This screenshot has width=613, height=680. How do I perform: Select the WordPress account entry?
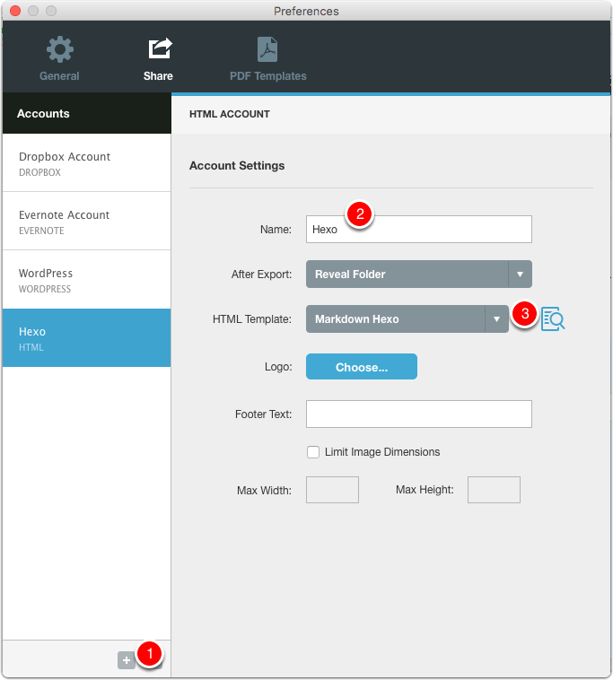pyautogui.click(x=87, y=280)
